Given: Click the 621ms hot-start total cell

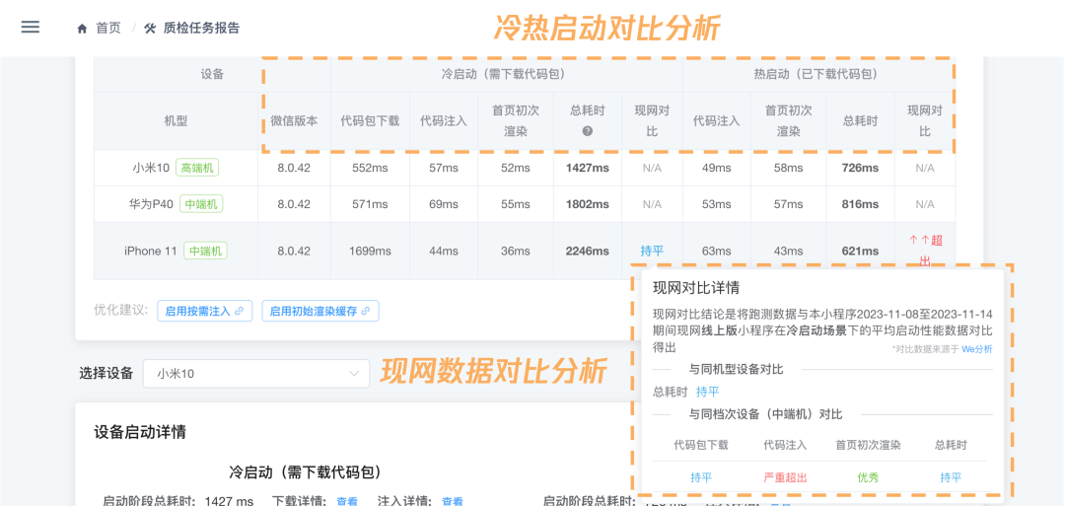Looking at the screenshot, I should click(861, 251).
